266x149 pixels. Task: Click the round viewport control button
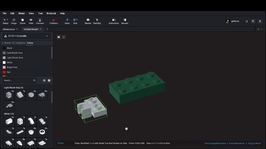(x=64, y=37)
